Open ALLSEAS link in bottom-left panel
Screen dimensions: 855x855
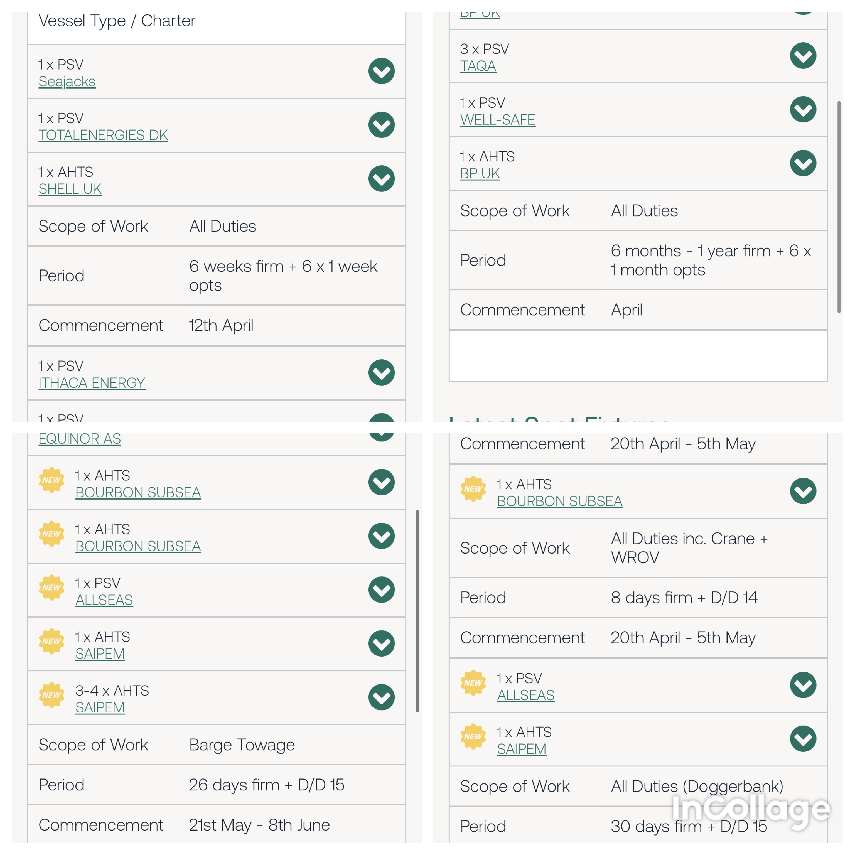tap(104, 601)
